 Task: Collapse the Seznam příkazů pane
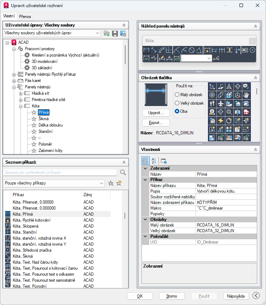pos(124,162)
